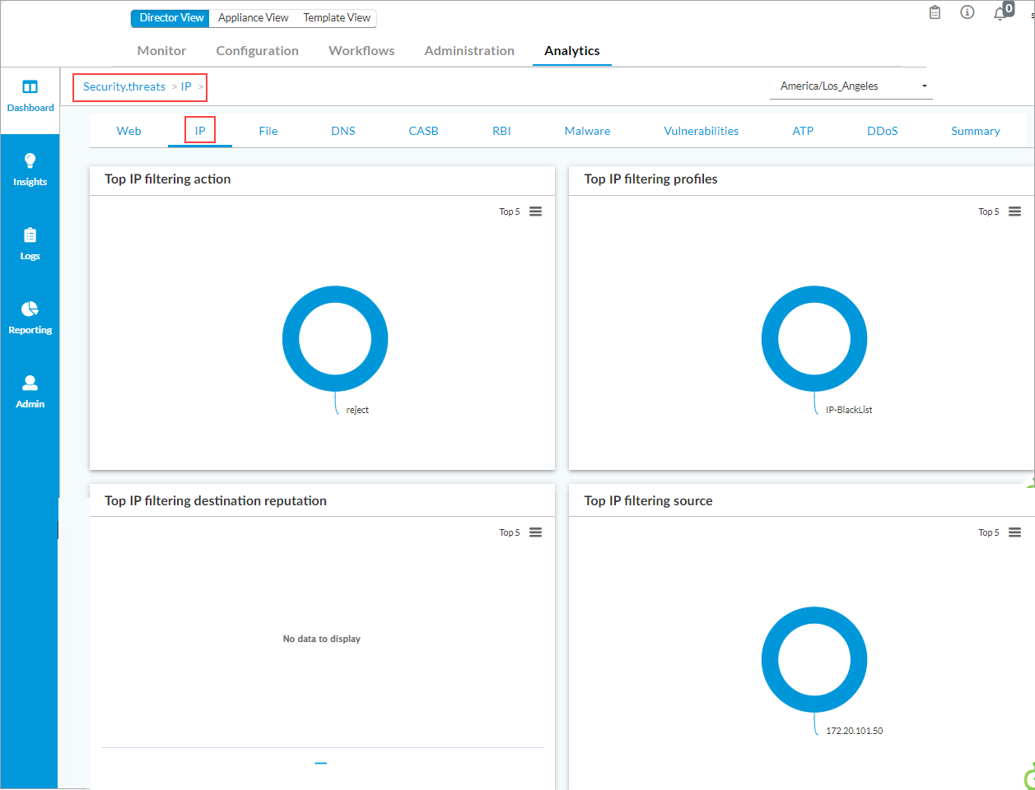Open hamburger menu on Top IP filtering profiles
Viewport: 1035px width, 790px height.
click(x=1014, y=211)
